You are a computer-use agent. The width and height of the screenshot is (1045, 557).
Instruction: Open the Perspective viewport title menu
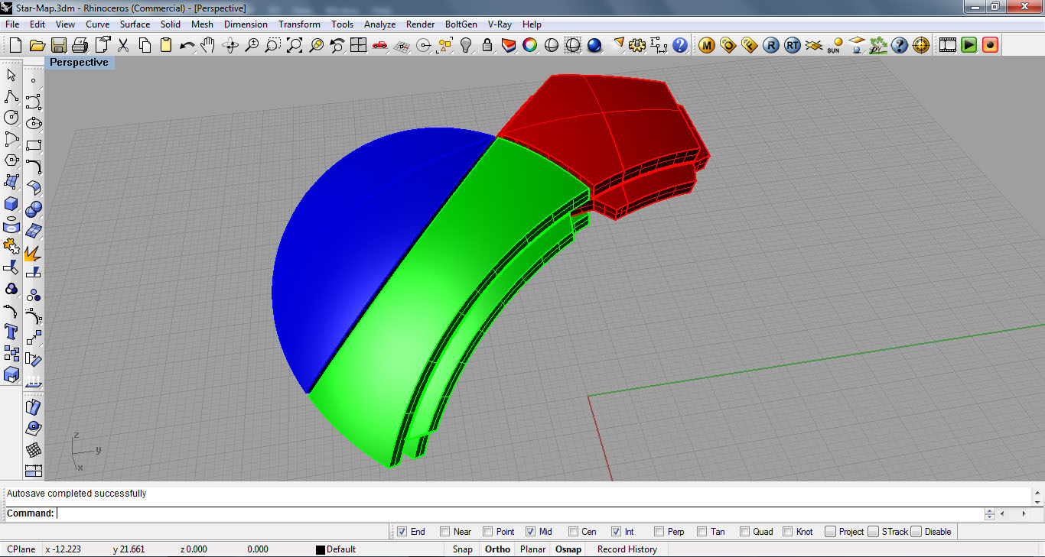pos(80,63)
